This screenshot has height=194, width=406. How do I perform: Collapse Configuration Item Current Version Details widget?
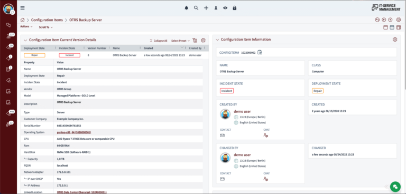point(25,40)
